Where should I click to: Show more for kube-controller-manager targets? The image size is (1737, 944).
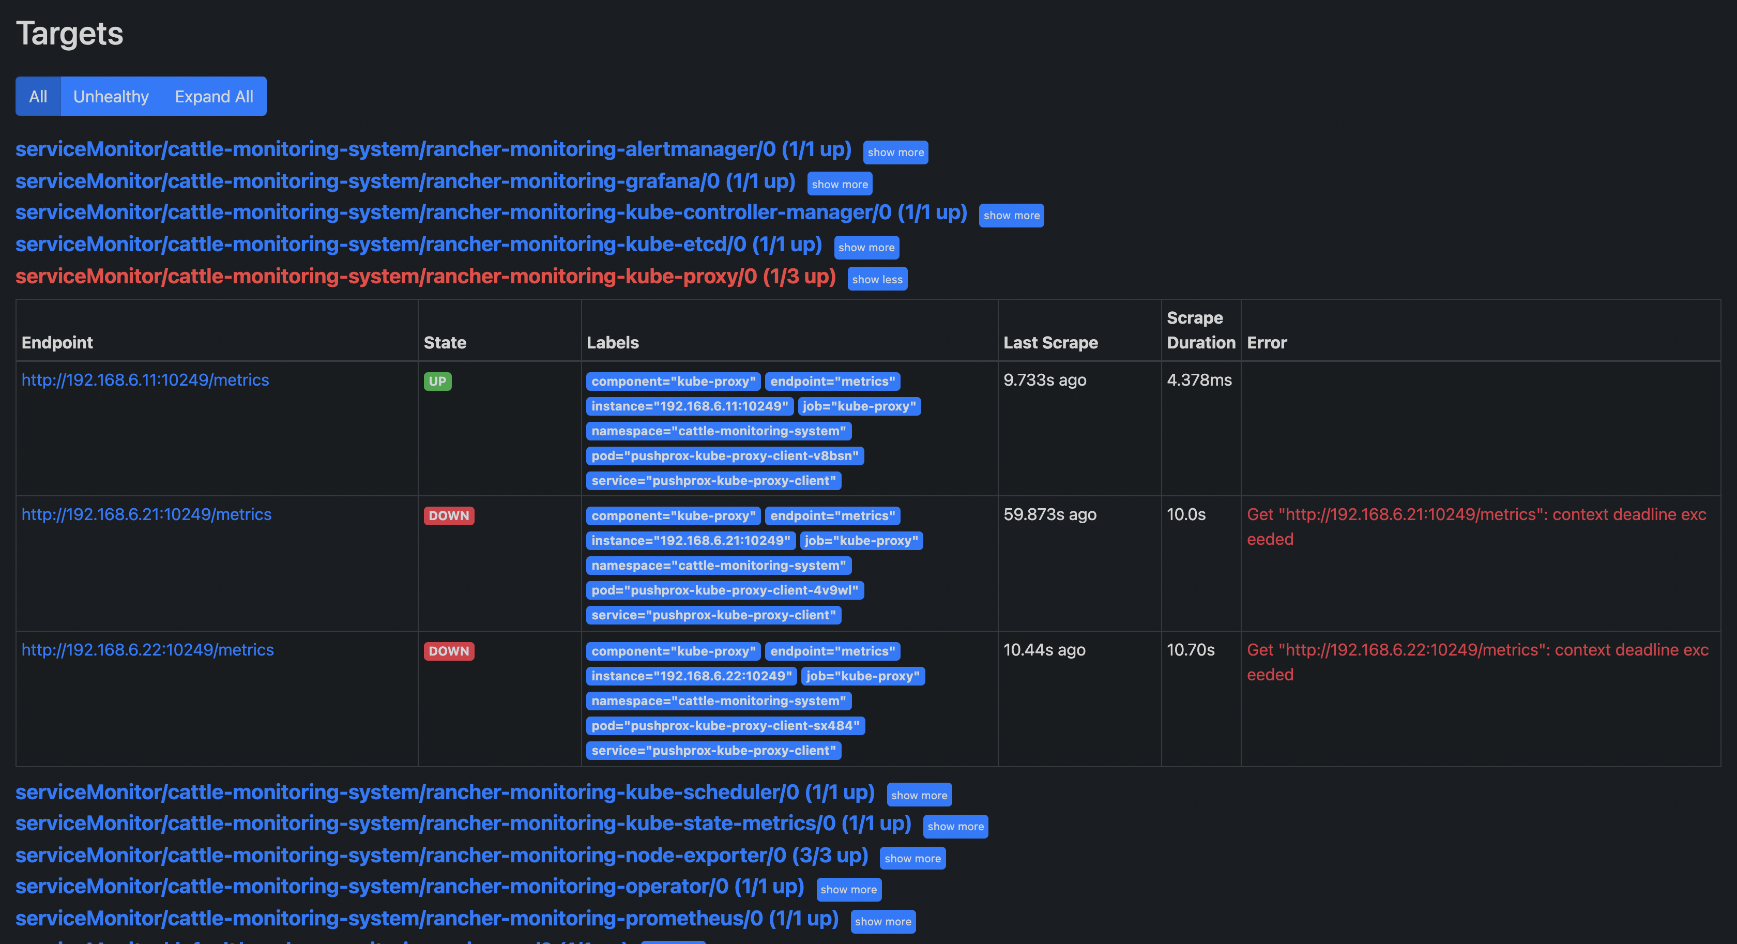(x=1011, y=215)
